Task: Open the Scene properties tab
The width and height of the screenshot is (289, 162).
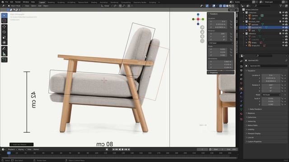Action: tap(241, 79)
